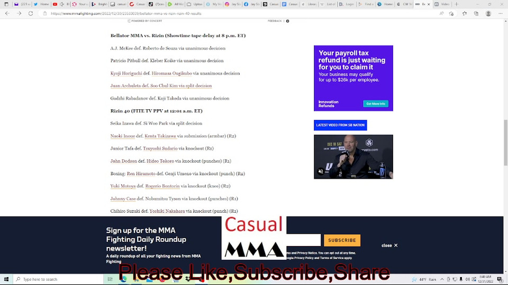Go forward in browser history
Viewport: 508px width, 285px height.
19,14
